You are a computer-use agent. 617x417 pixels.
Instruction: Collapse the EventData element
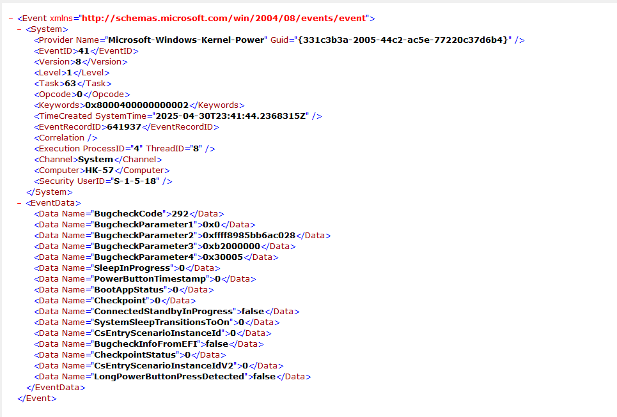click(x=19, y=203)
